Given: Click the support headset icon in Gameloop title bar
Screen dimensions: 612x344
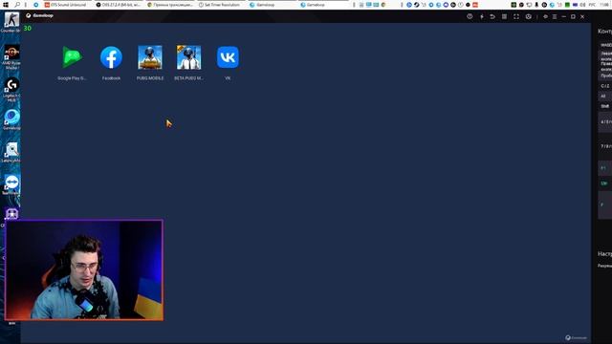Looking at the screenshot, I should pos(470,16).
